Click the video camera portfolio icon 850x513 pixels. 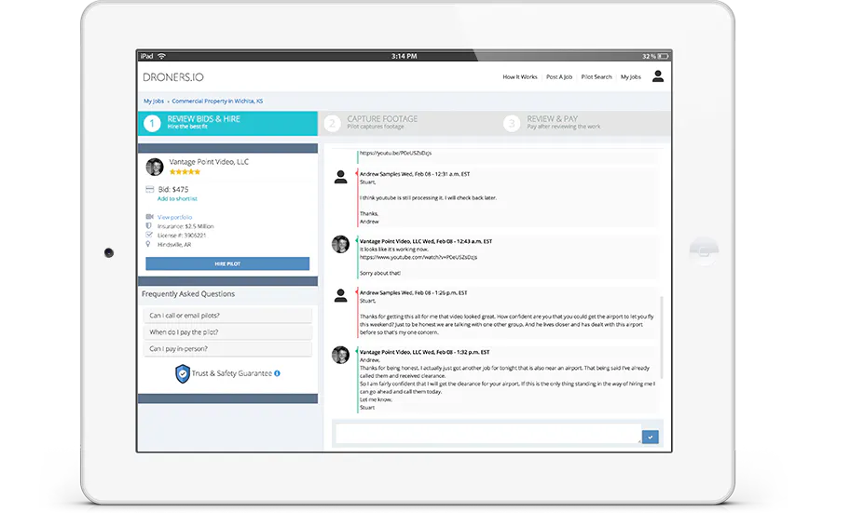point(150,217)
